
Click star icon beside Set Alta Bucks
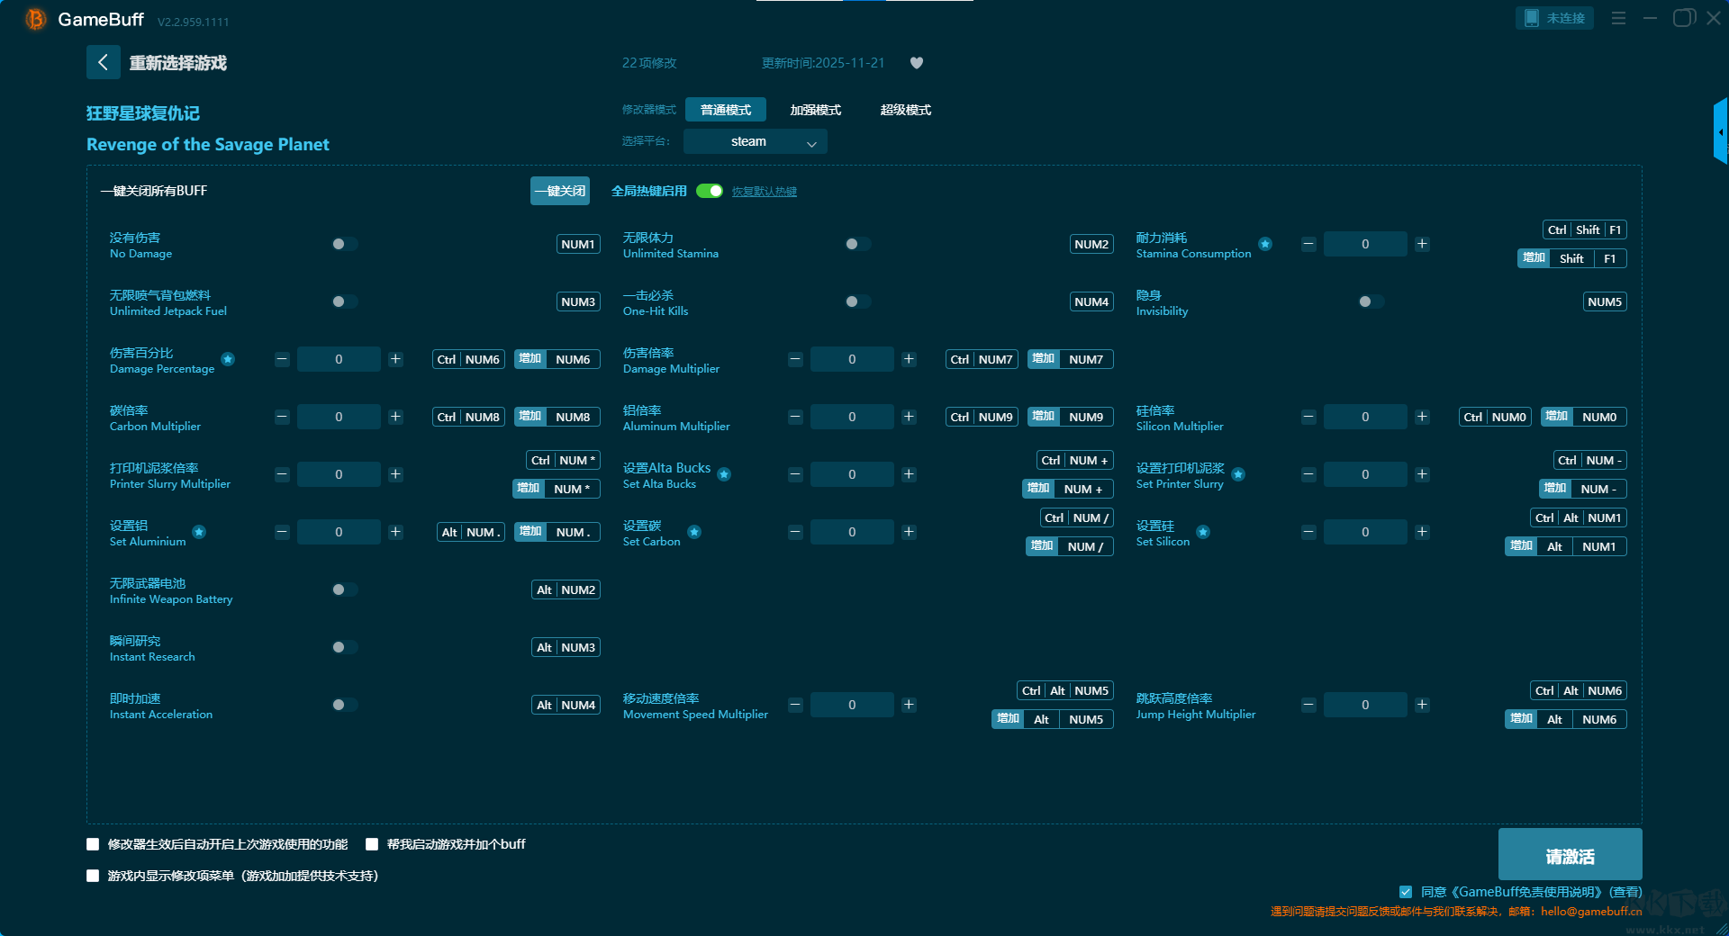pyautogui.click(x=724, y=474)
